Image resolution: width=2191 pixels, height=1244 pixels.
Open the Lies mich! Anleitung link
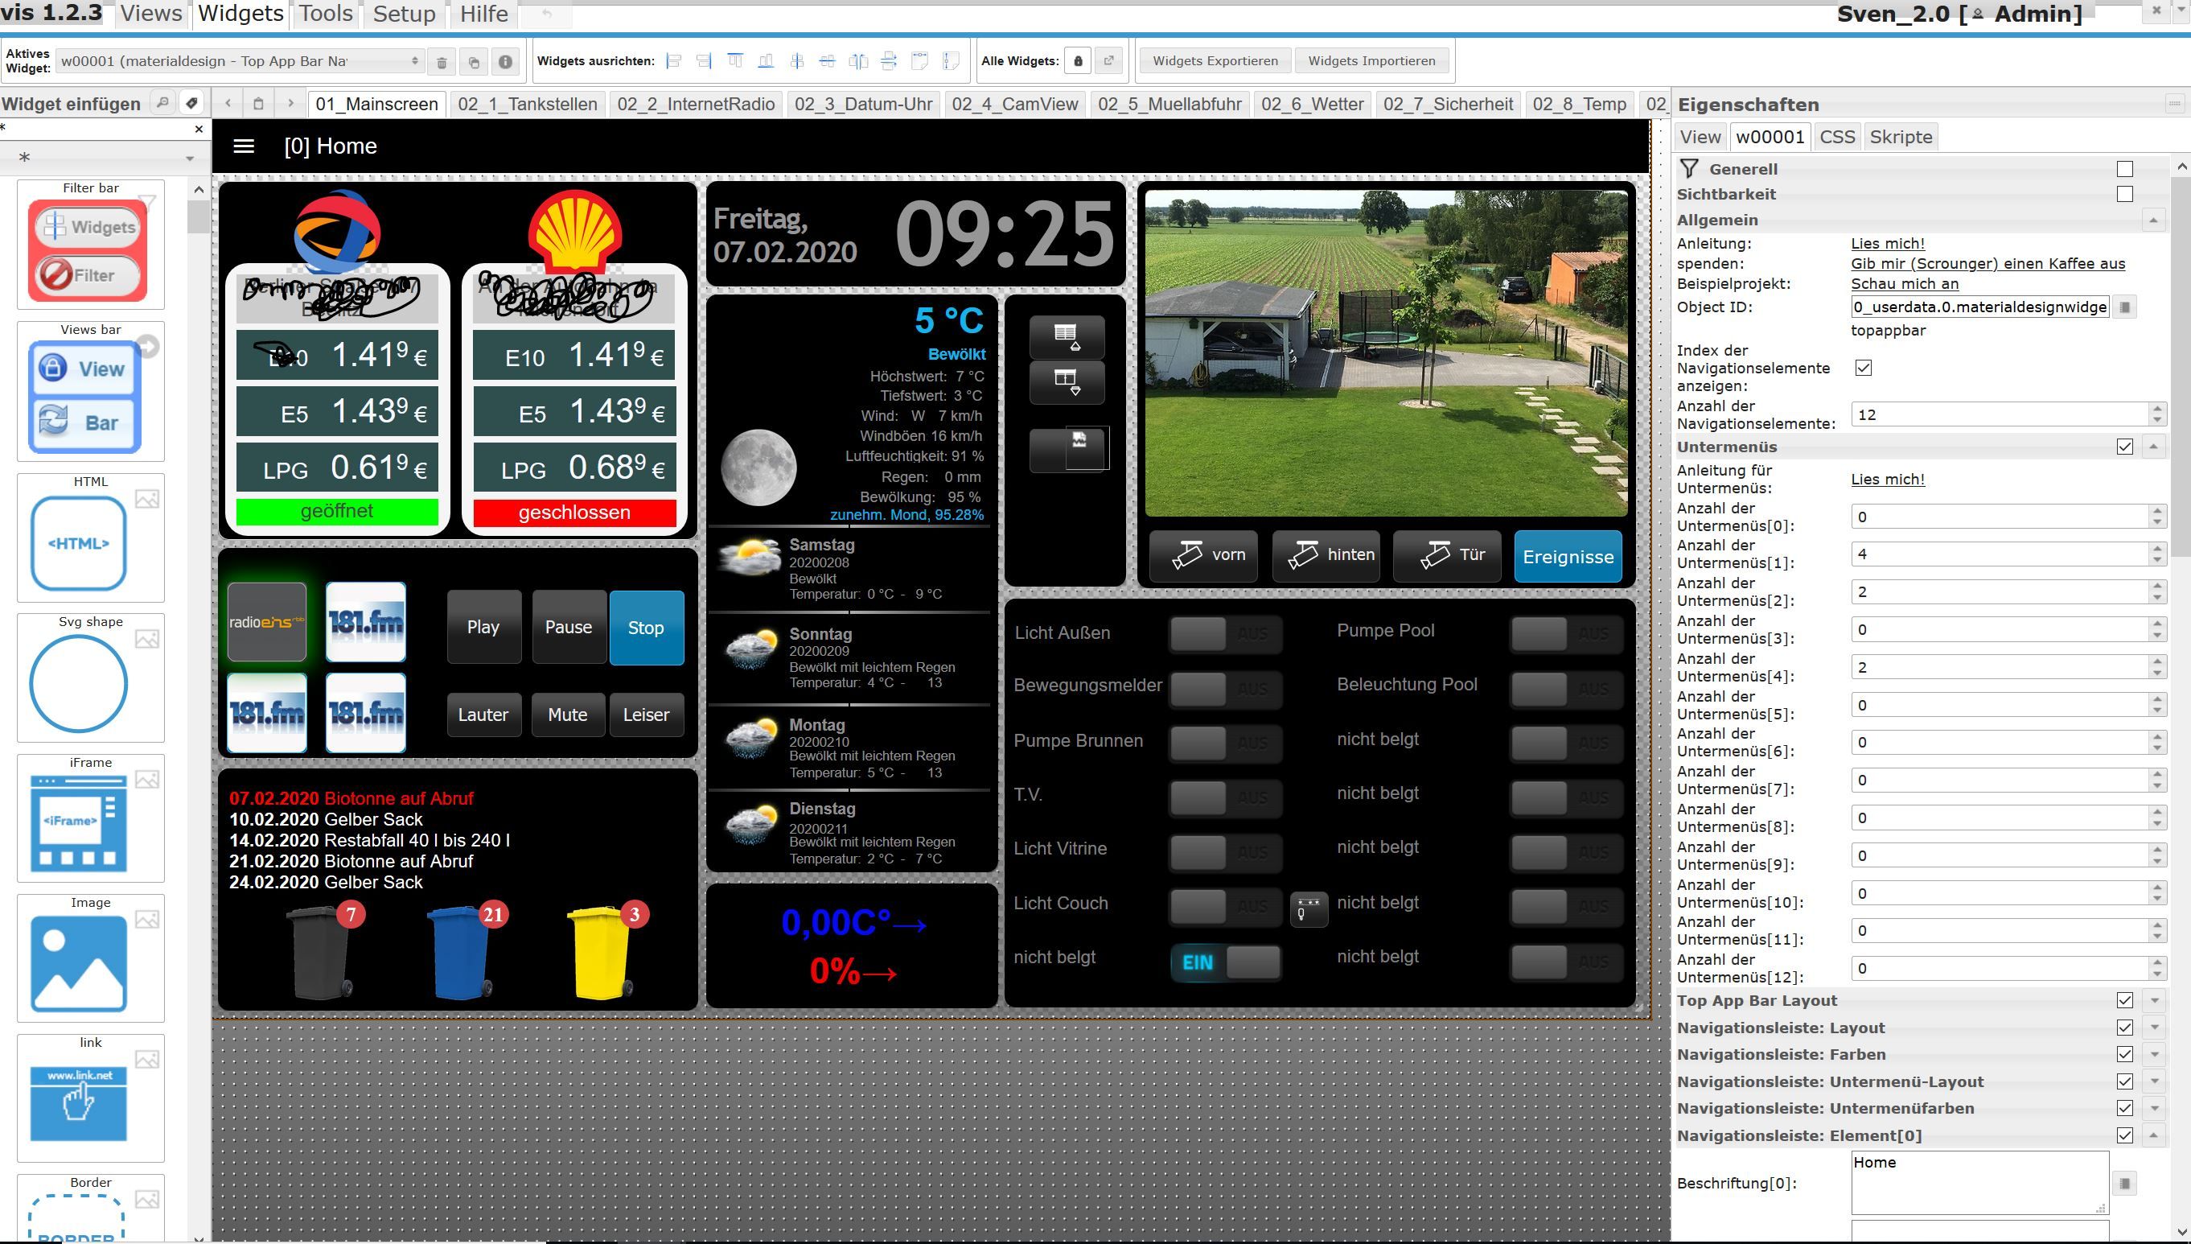click(x=1887, y=244)
